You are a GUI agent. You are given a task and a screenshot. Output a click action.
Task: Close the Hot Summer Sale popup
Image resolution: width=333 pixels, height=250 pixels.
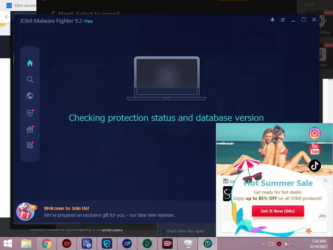(x=325, y=180)
